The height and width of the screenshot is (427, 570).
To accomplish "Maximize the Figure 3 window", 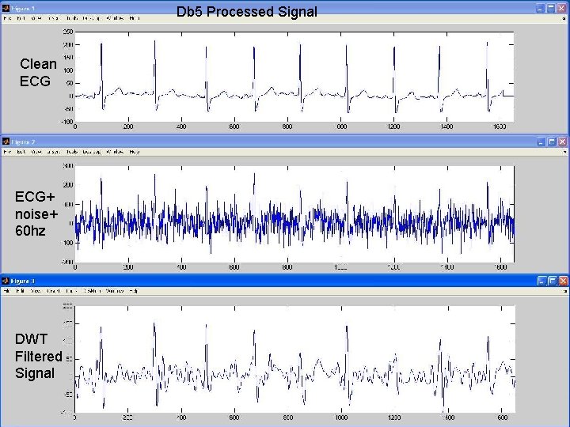I will click(x=553, y=281).
